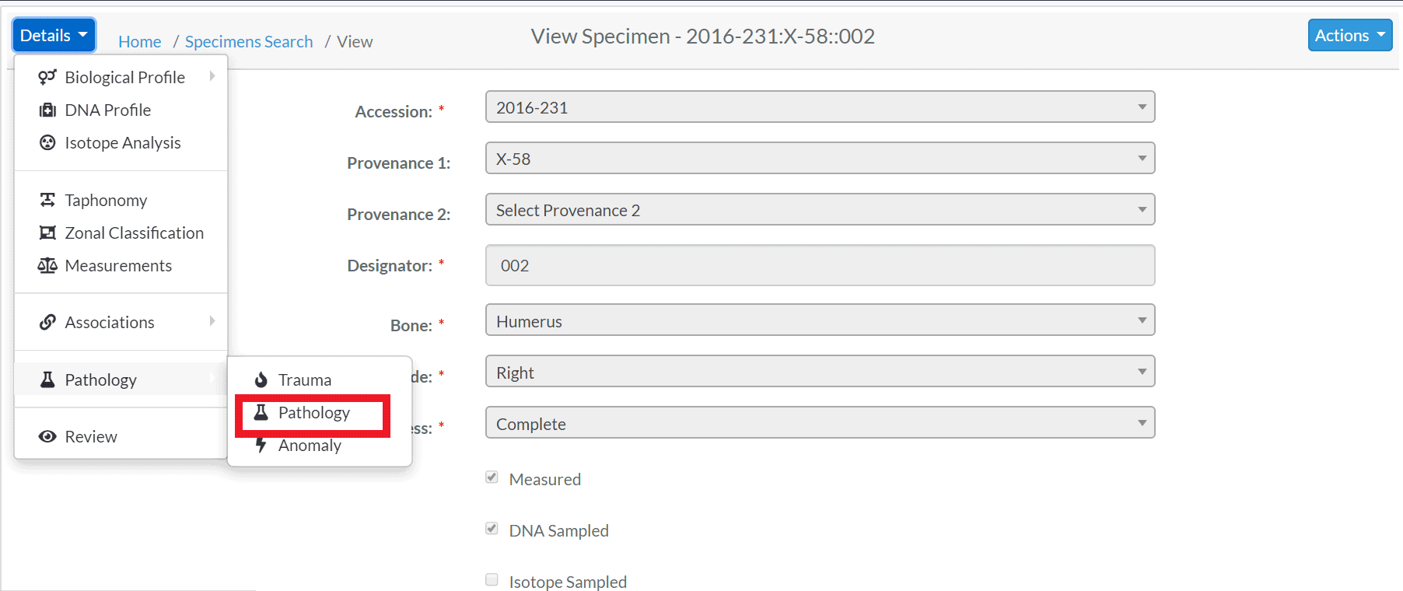Open the Accession dropdown

pyautogui.click(x=820, y=107)
